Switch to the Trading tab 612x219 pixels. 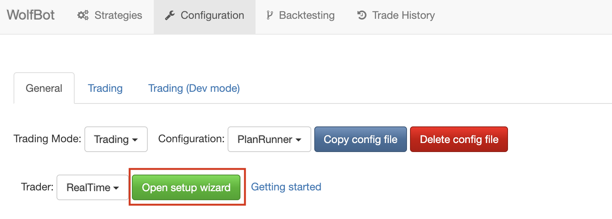105,88
